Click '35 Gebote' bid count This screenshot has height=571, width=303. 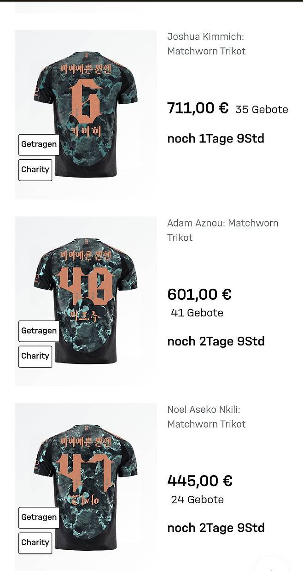(x=262, y=110)
